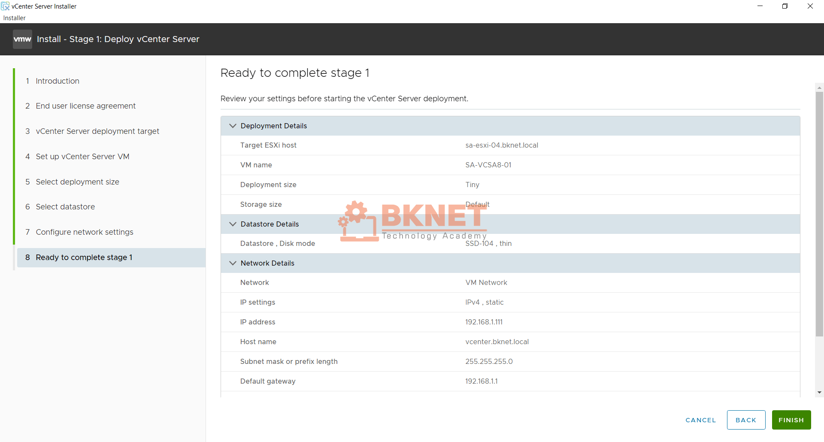The height and width of the screenshot is (442, 824).
Task: Click the Ready to complete stage 1 step
Action: [x=84, y=257]
